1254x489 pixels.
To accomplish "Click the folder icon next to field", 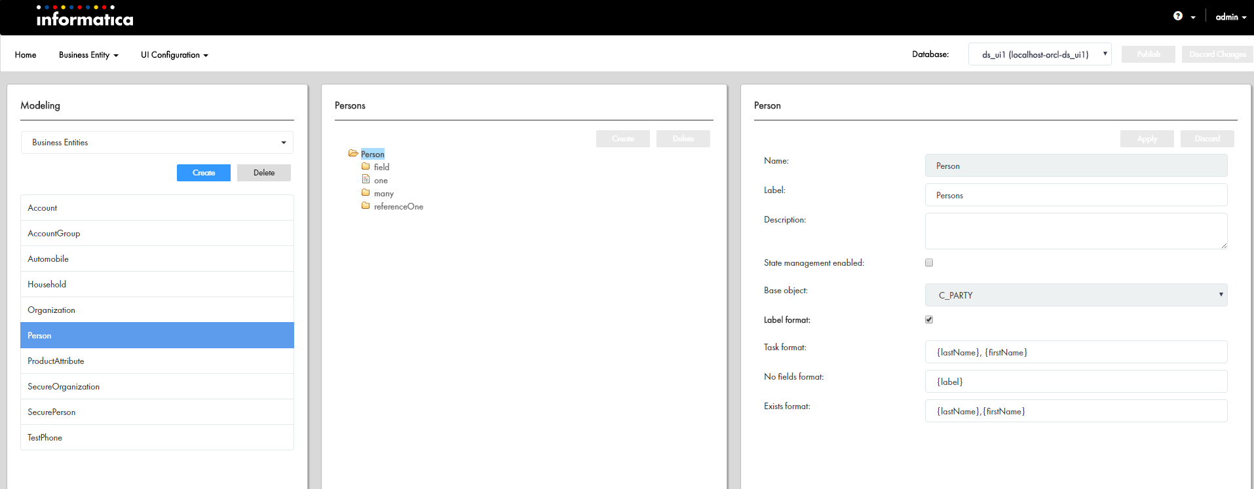I will coord(366,167).
